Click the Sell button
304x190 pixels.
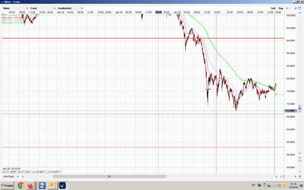tap(273, 8)
